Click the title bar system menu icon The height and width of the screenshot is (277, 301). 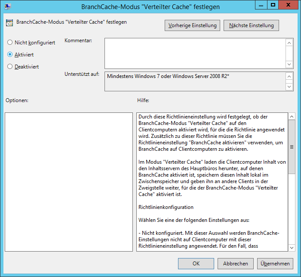tap(8, 6)
